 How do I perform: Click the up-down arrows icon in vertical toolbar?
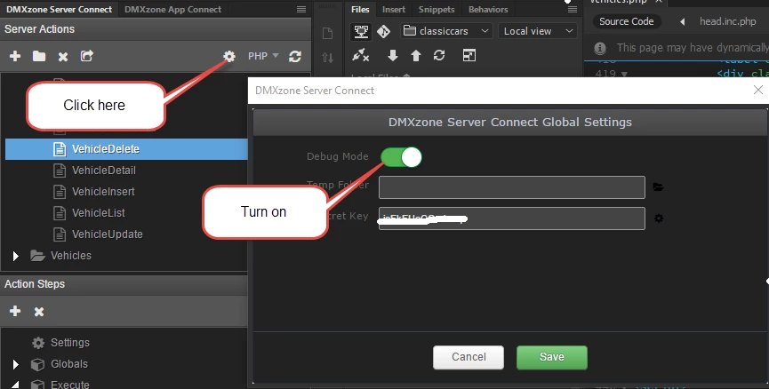pyautogui.click(x=327, y=58)
